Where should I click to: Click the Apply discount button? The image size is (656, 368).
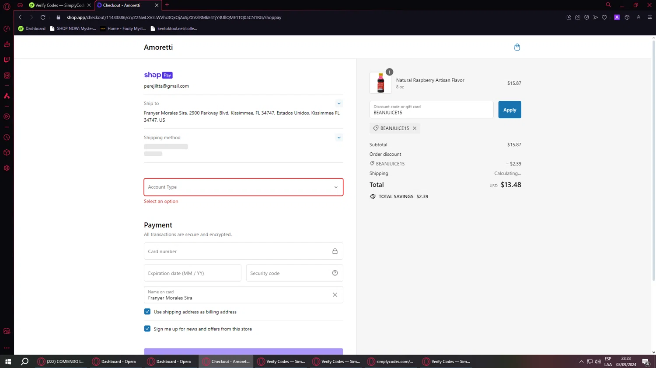509,110
